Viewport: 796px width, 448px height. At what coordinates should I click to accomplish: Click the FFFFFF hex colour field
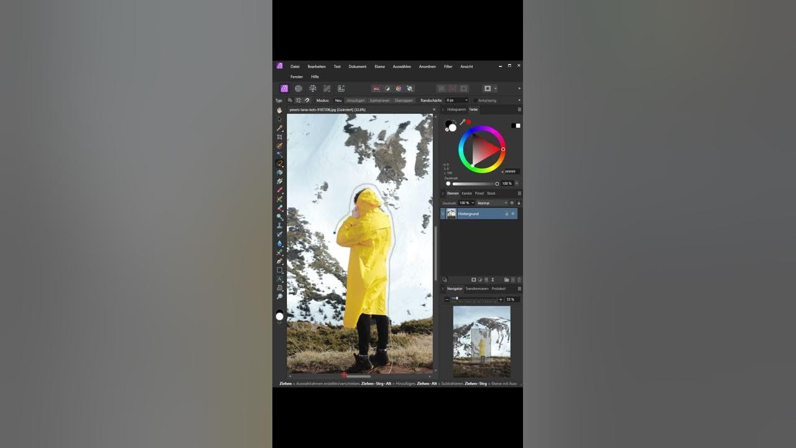click(511, 172)
